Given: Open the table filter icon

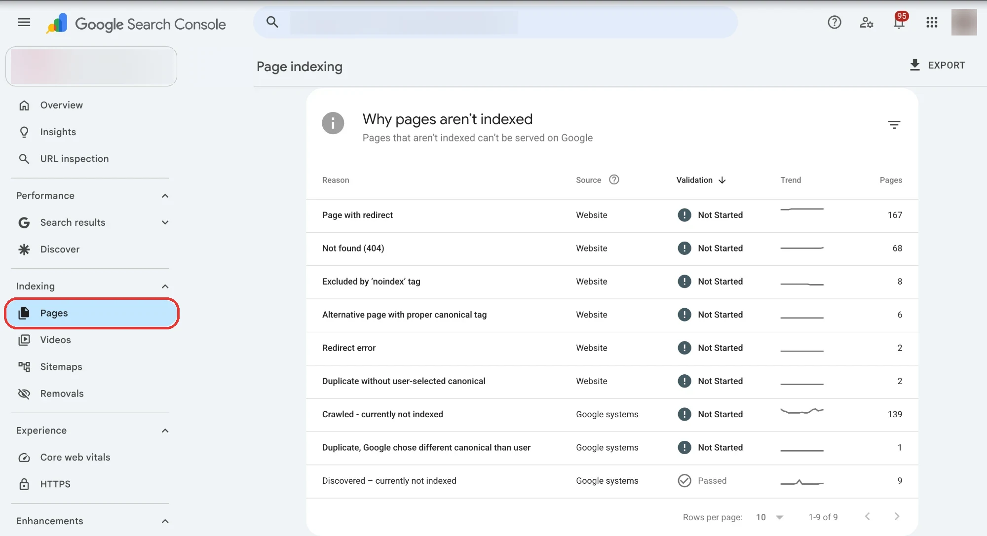Looking at the screenshot, I should click(x=894, y=125).
